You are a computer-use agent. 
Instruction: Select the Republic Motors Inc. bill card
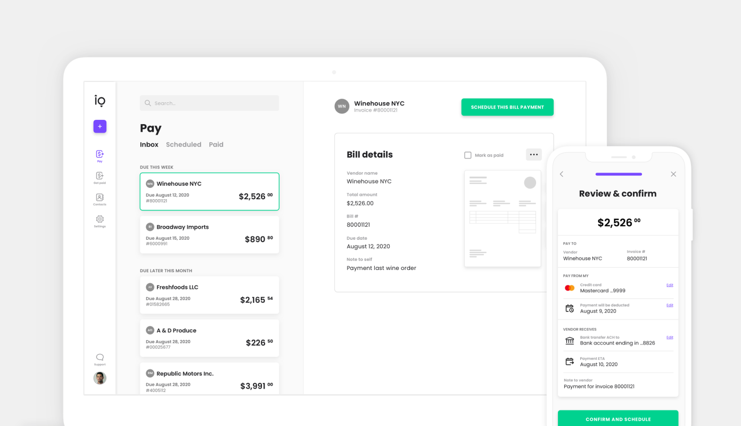209,378
